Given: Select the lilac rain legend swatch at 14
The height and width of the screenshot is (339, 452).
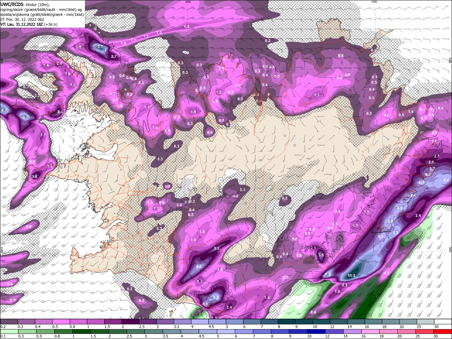Looking at the screenshot, I should [x=353, y=331].
